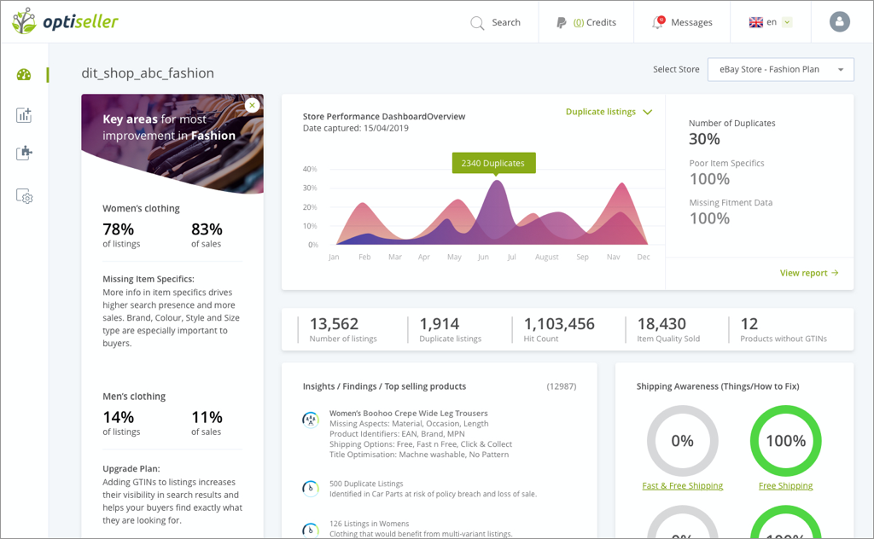The width and height of the screenshot is (874, 539).
Task: Open the Fast & Free Shipping link
Action: point(682,485)
